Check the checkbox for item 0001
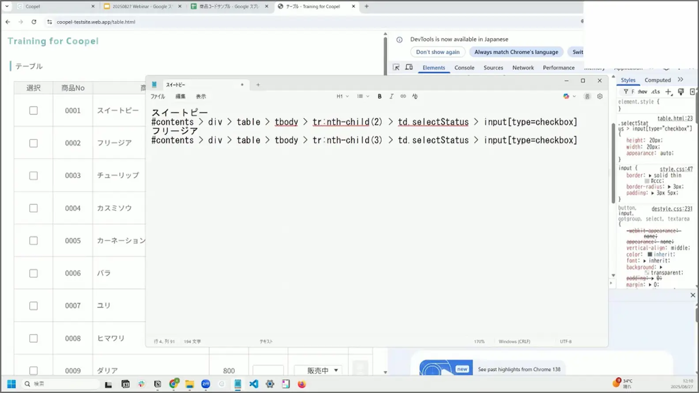The image size is (699, 393). click(x=34, y=111)
